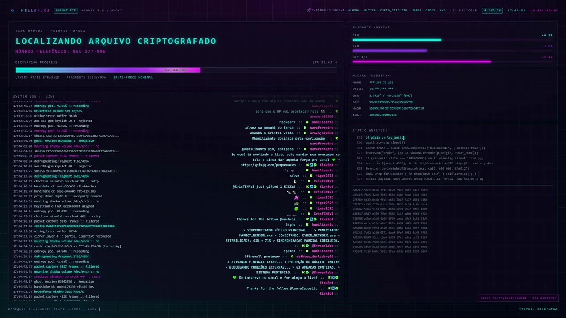Viewport: 566px width, 318px height.
Task: Click NÚMERO TELEFÔNICO: 055 277-996
Action: (x=61, y=52)
